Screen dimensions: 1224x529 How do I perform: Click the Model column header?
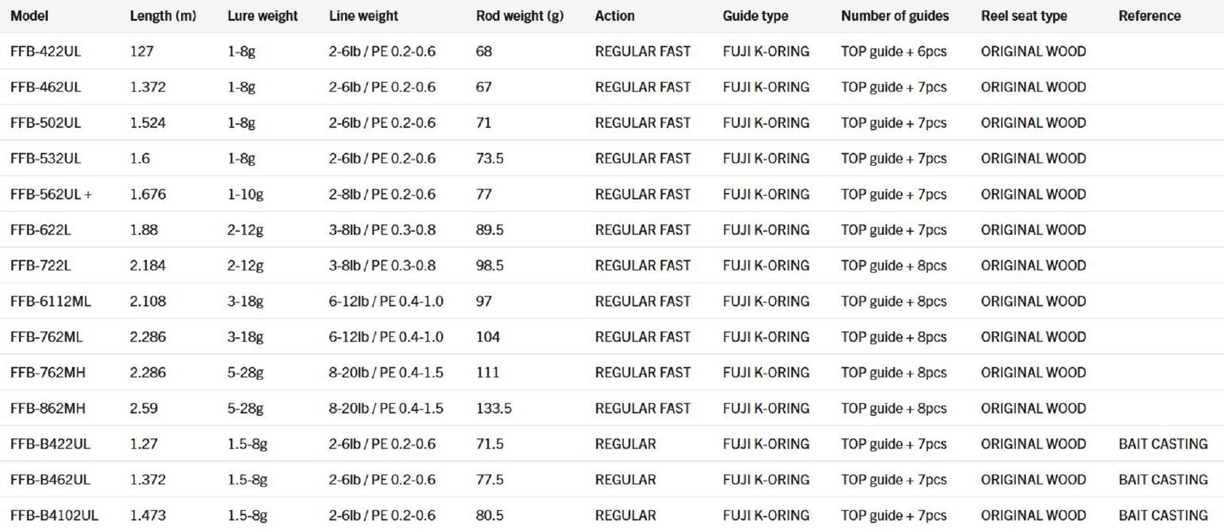click(x=29, y=16)
